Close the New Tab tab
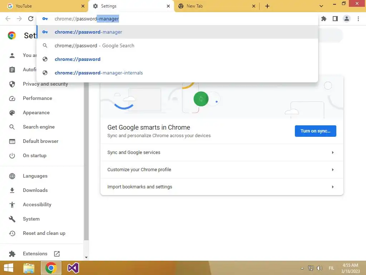 tap(254, 6)
